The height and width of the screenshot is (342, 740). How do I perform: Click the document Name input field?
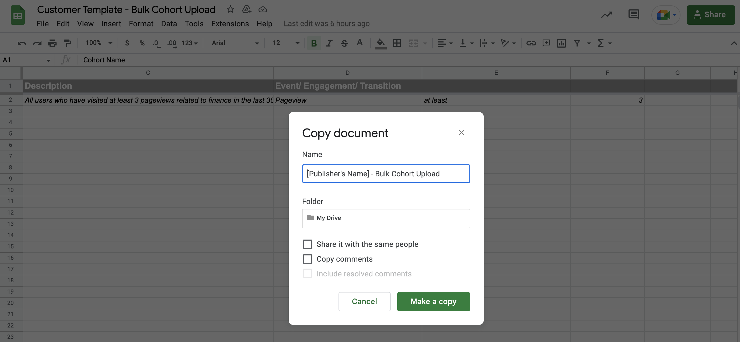pos(386,174)
